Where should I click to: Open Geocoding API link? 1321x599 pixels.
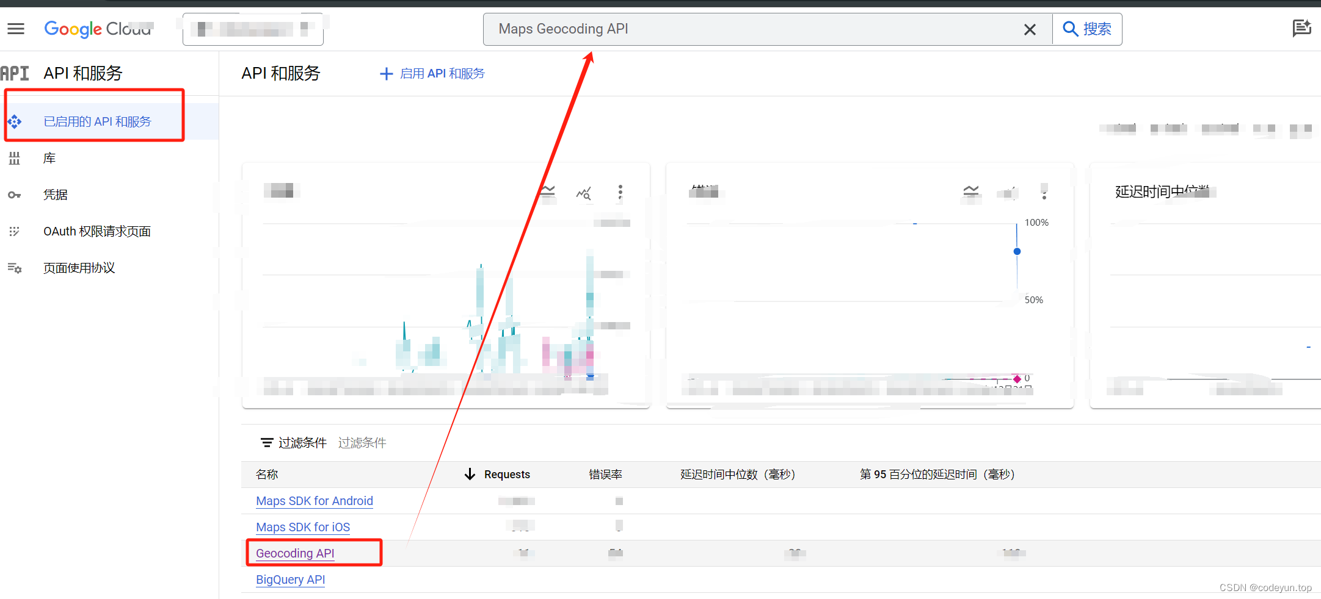click(295, 553)
